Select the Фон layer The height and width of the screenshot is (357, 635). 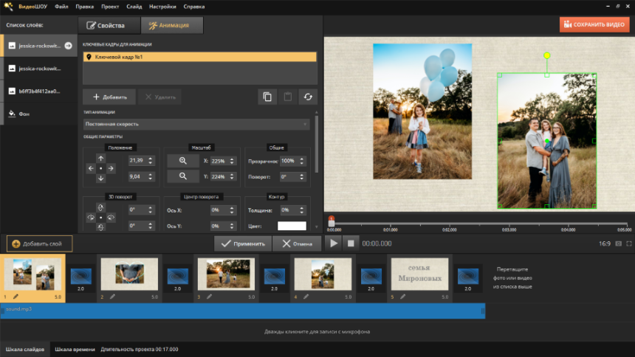tap(38, 114)
